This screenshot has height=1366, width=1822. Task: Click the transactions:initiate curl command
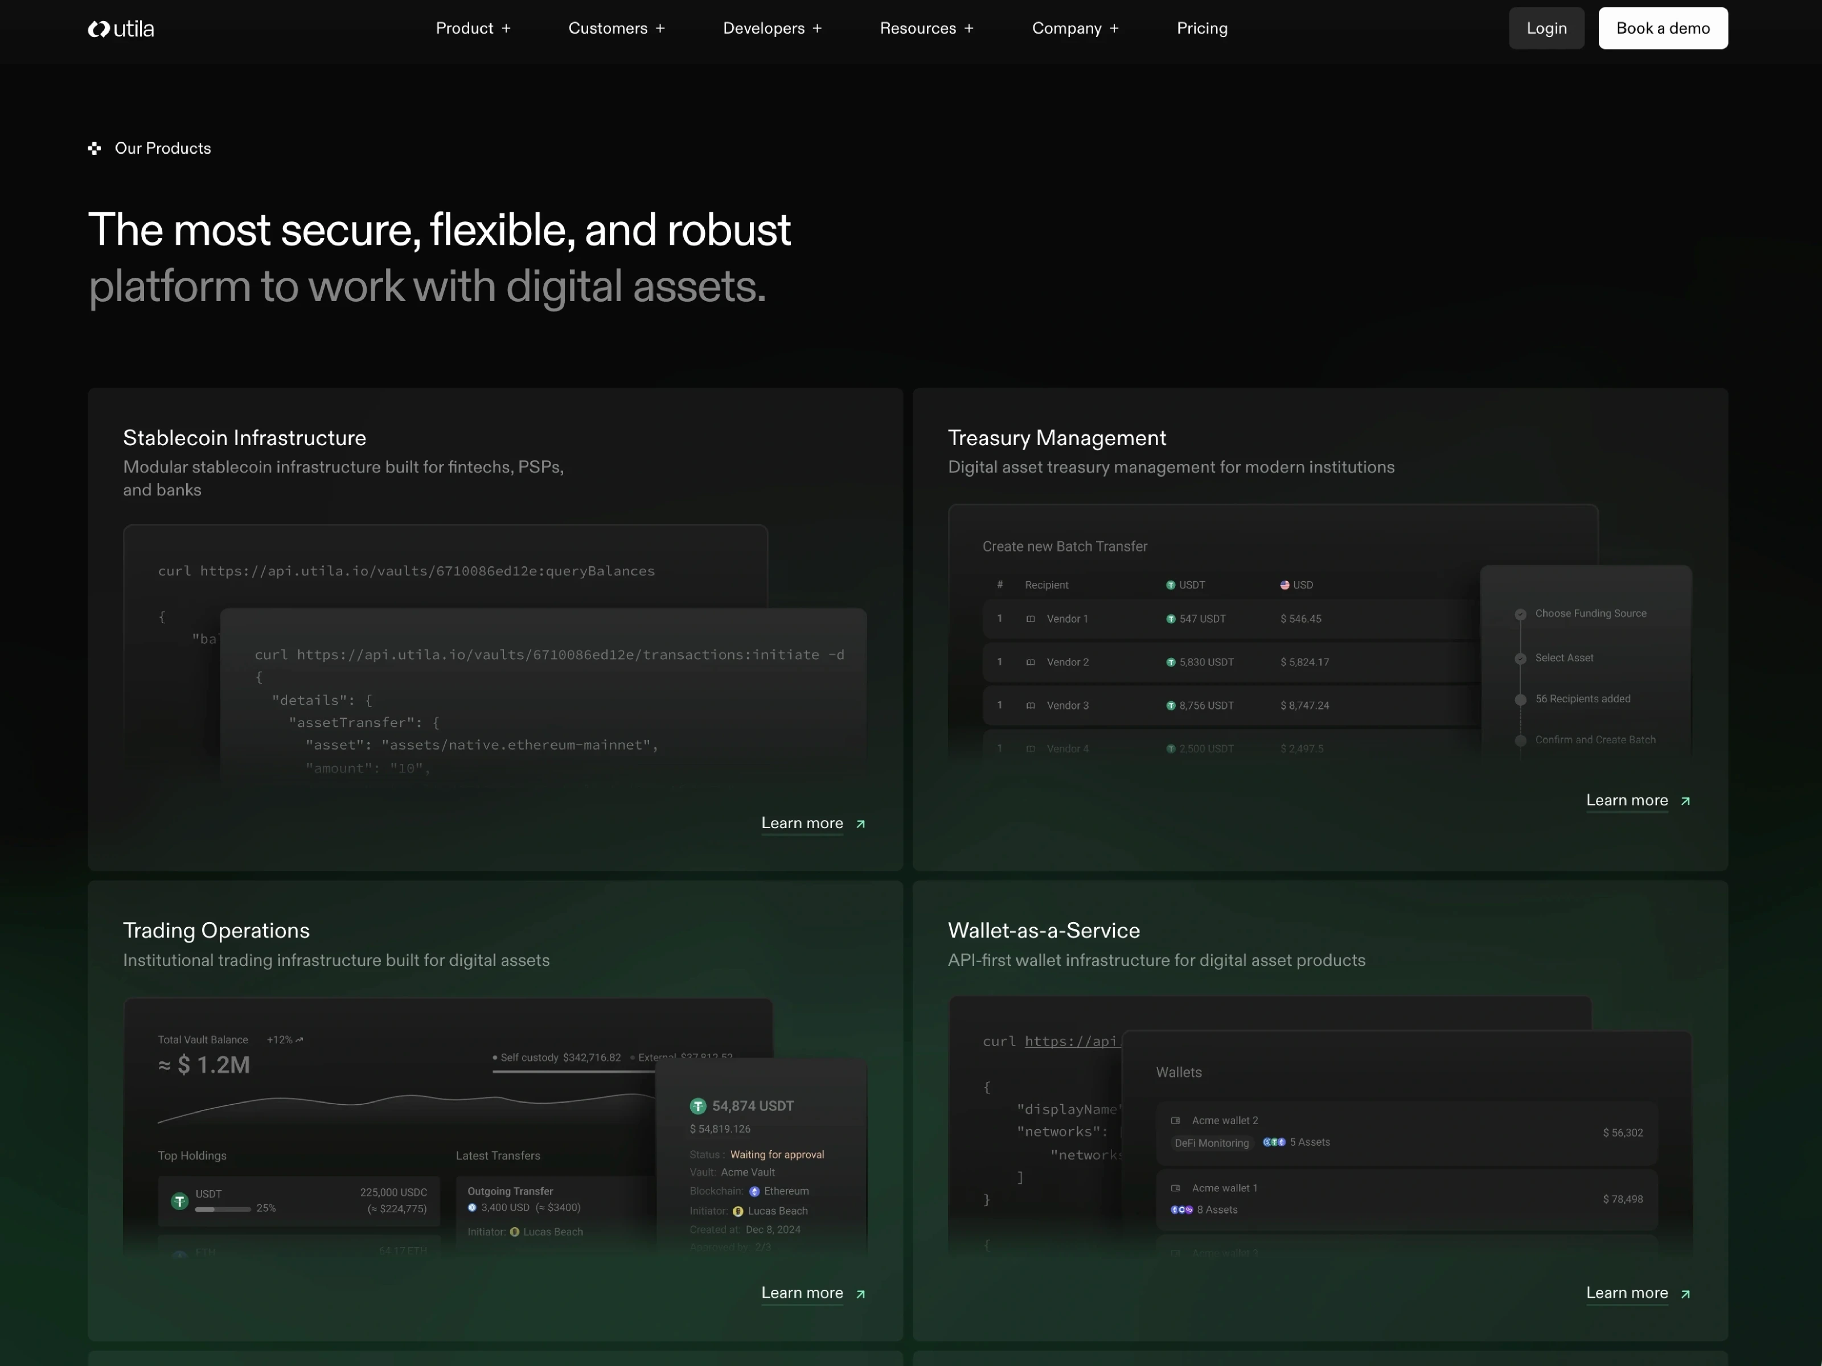(x=549, y=656)
